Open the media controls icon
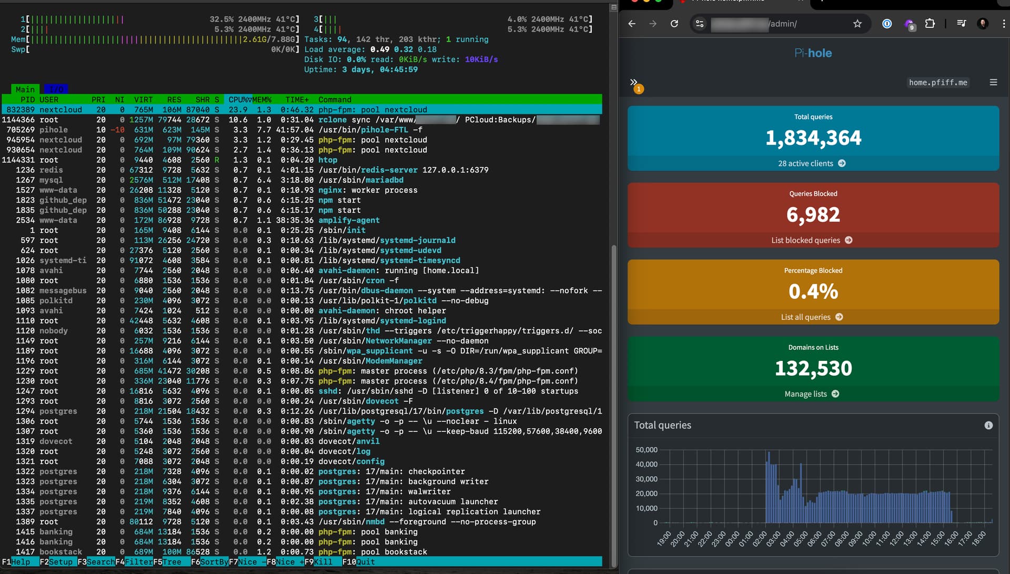 pos(961,24)
